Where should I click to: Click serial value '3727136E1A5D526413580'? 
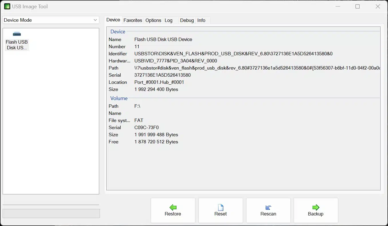(x=162, y=75)
